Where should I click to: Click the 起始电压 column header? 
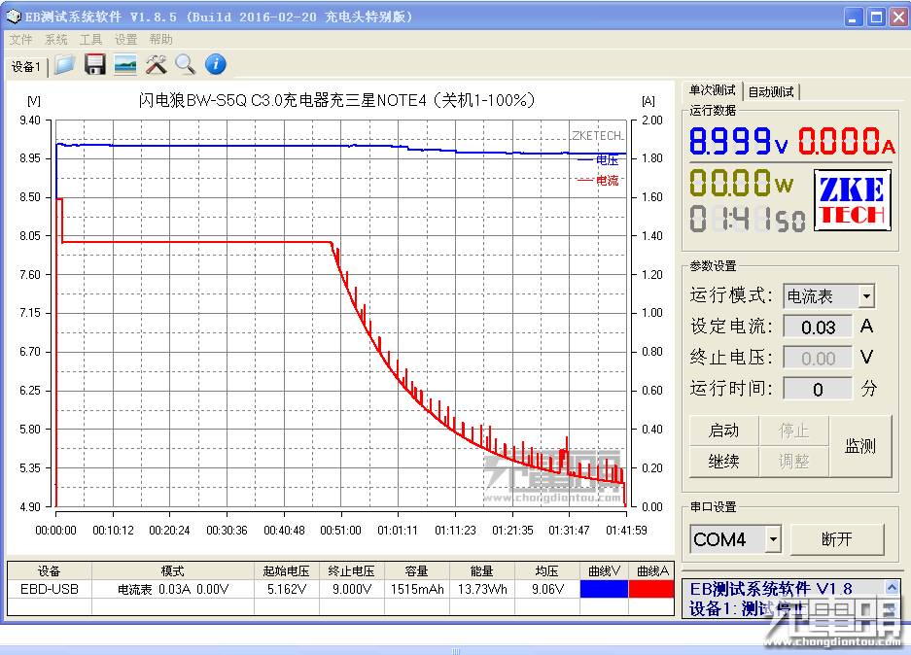pyautogui.click(x=287, y=570)
